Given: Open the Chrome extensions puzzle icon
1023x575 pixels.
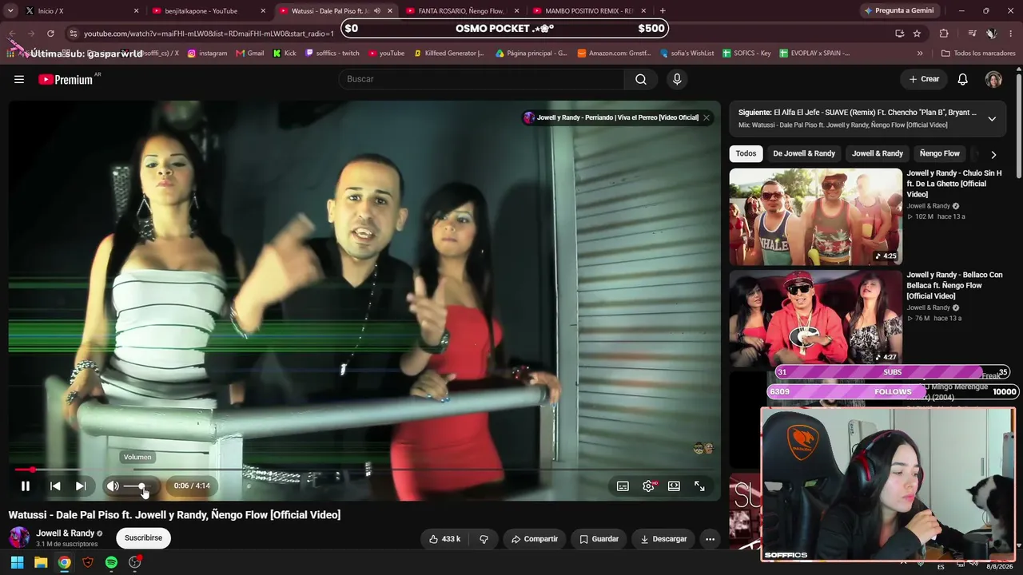Looking at the screenshot, I should pos(944,34).
